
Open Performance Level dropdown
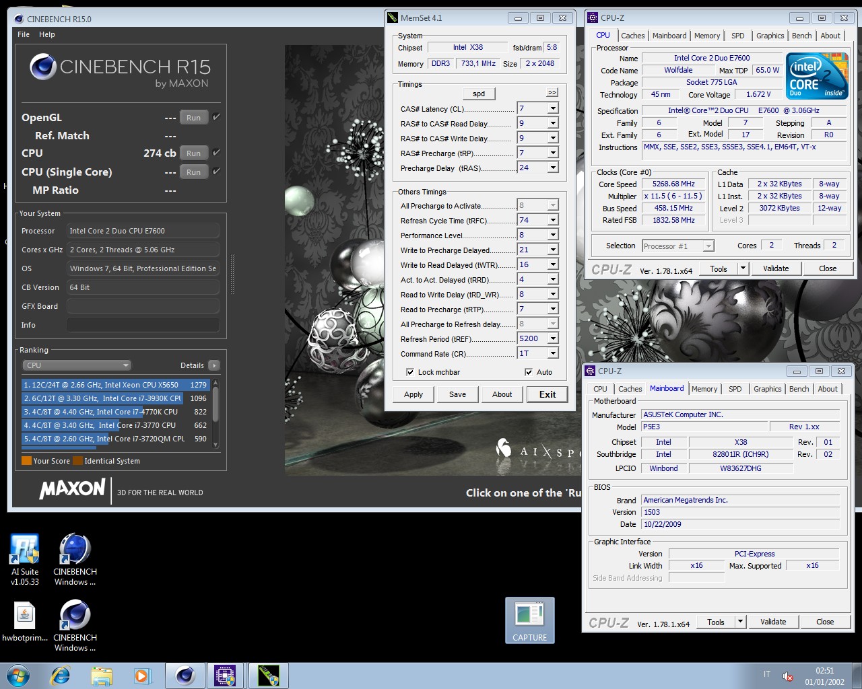[553, 235]
